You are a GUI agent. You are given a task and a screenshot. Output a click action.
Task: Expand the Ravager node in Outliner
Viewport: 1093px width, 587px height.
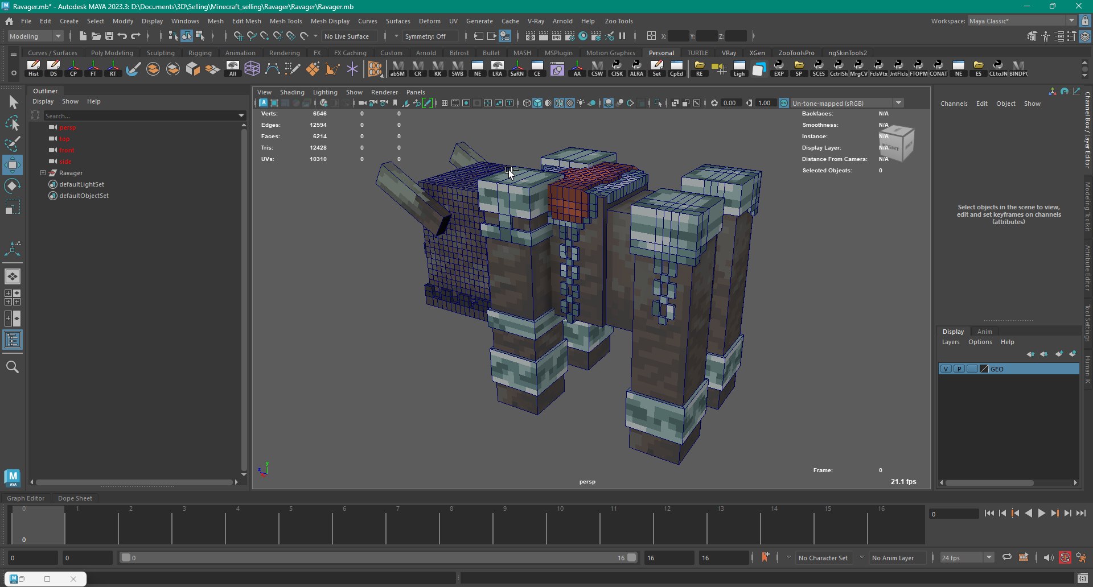coord(43,172)
